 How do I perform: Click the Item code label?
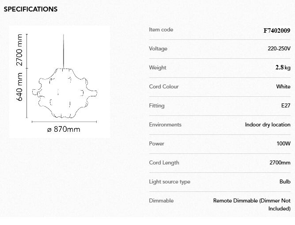161,30
